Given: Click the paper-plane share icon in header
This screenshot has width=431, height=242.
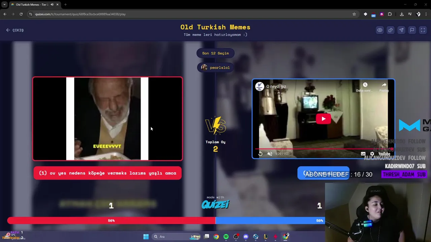Looking at the screenshot, I should [401, 30].
